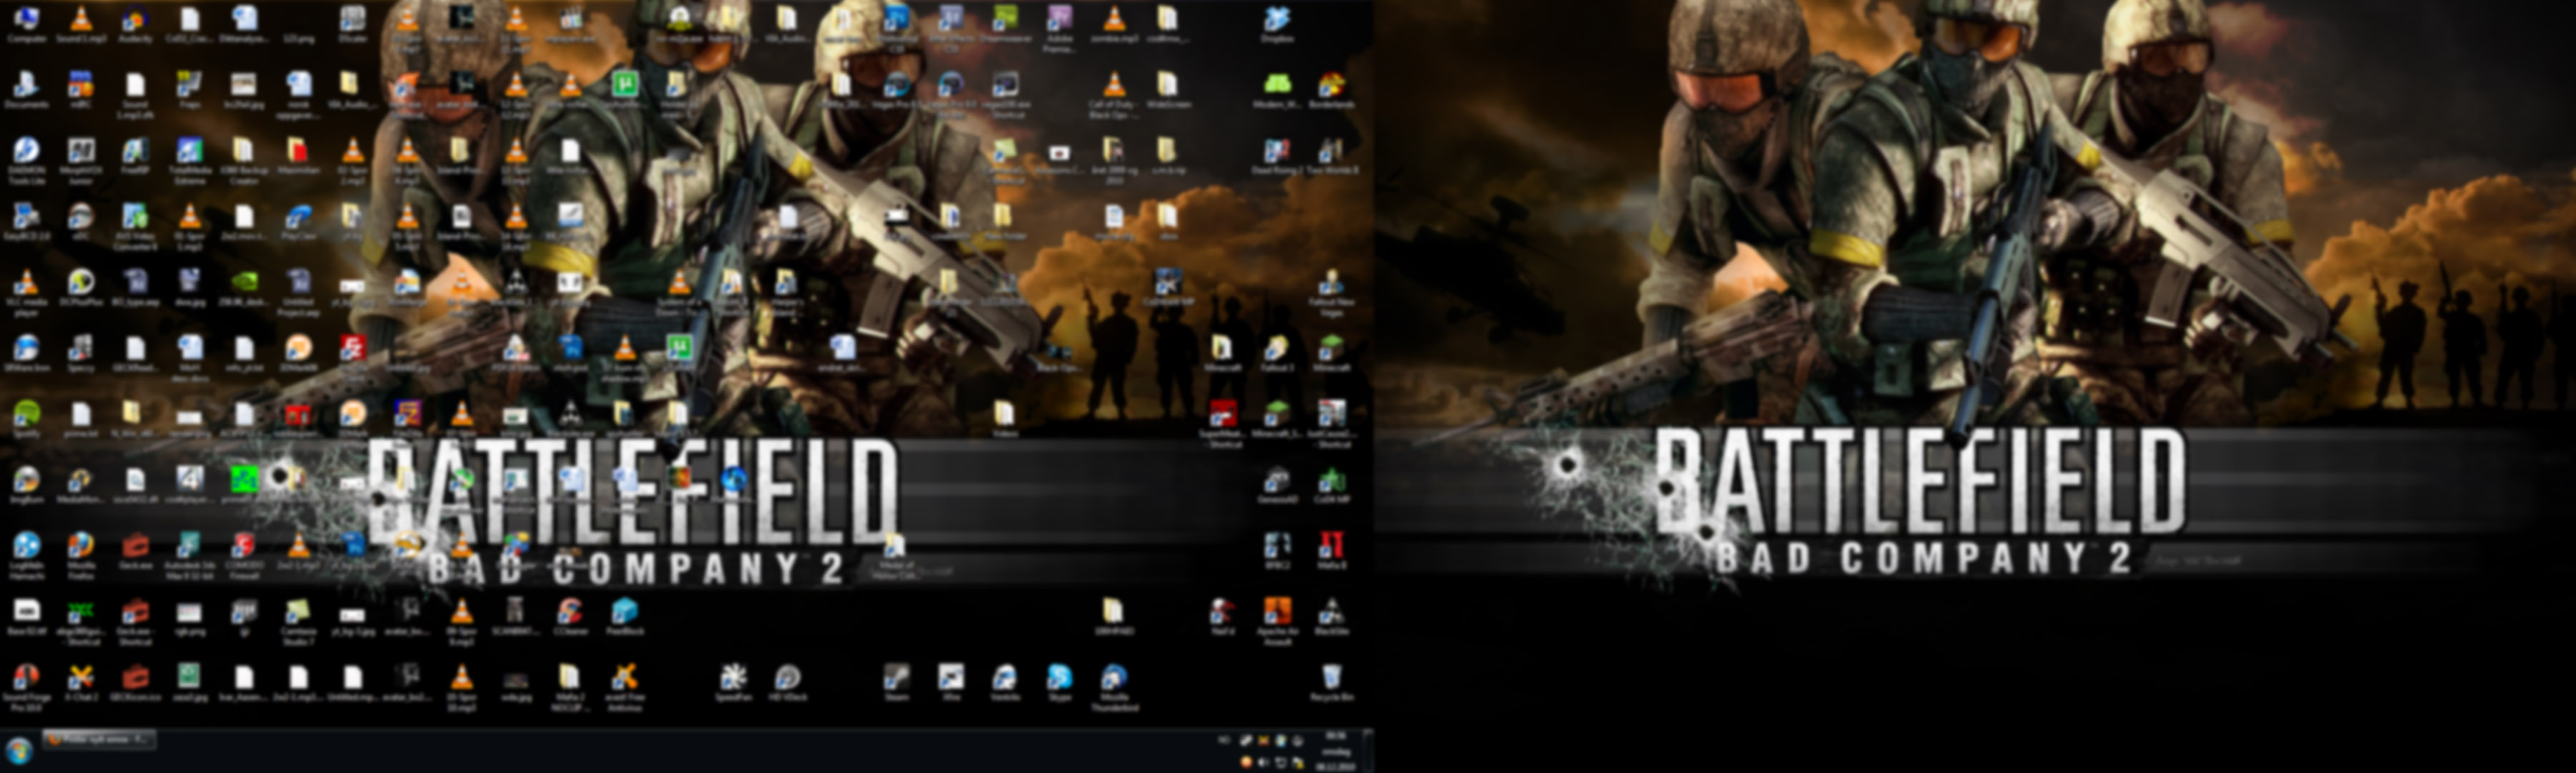The width and height of the screenshot is (2576, 773).
Task: Switch to the Firefox taskbar window button
Action: click(98, 740)
